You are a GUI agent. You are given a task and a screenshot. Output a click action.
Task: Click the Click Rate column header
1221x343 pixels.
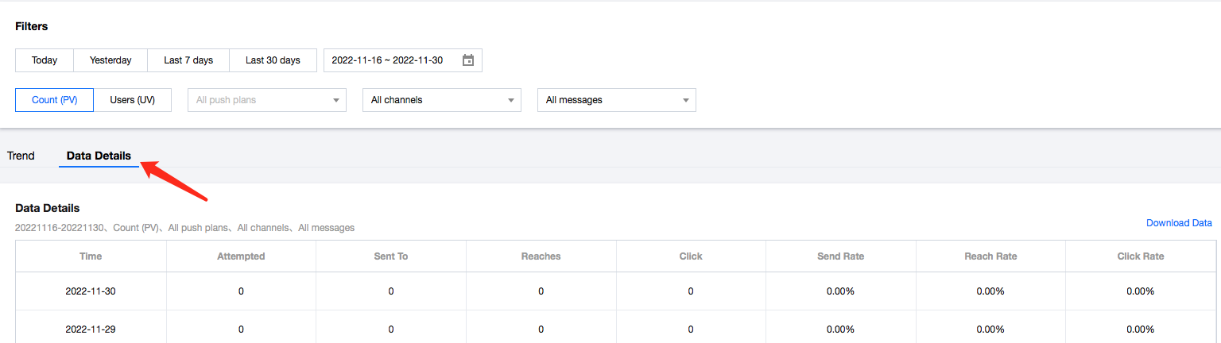[1140, 256]
